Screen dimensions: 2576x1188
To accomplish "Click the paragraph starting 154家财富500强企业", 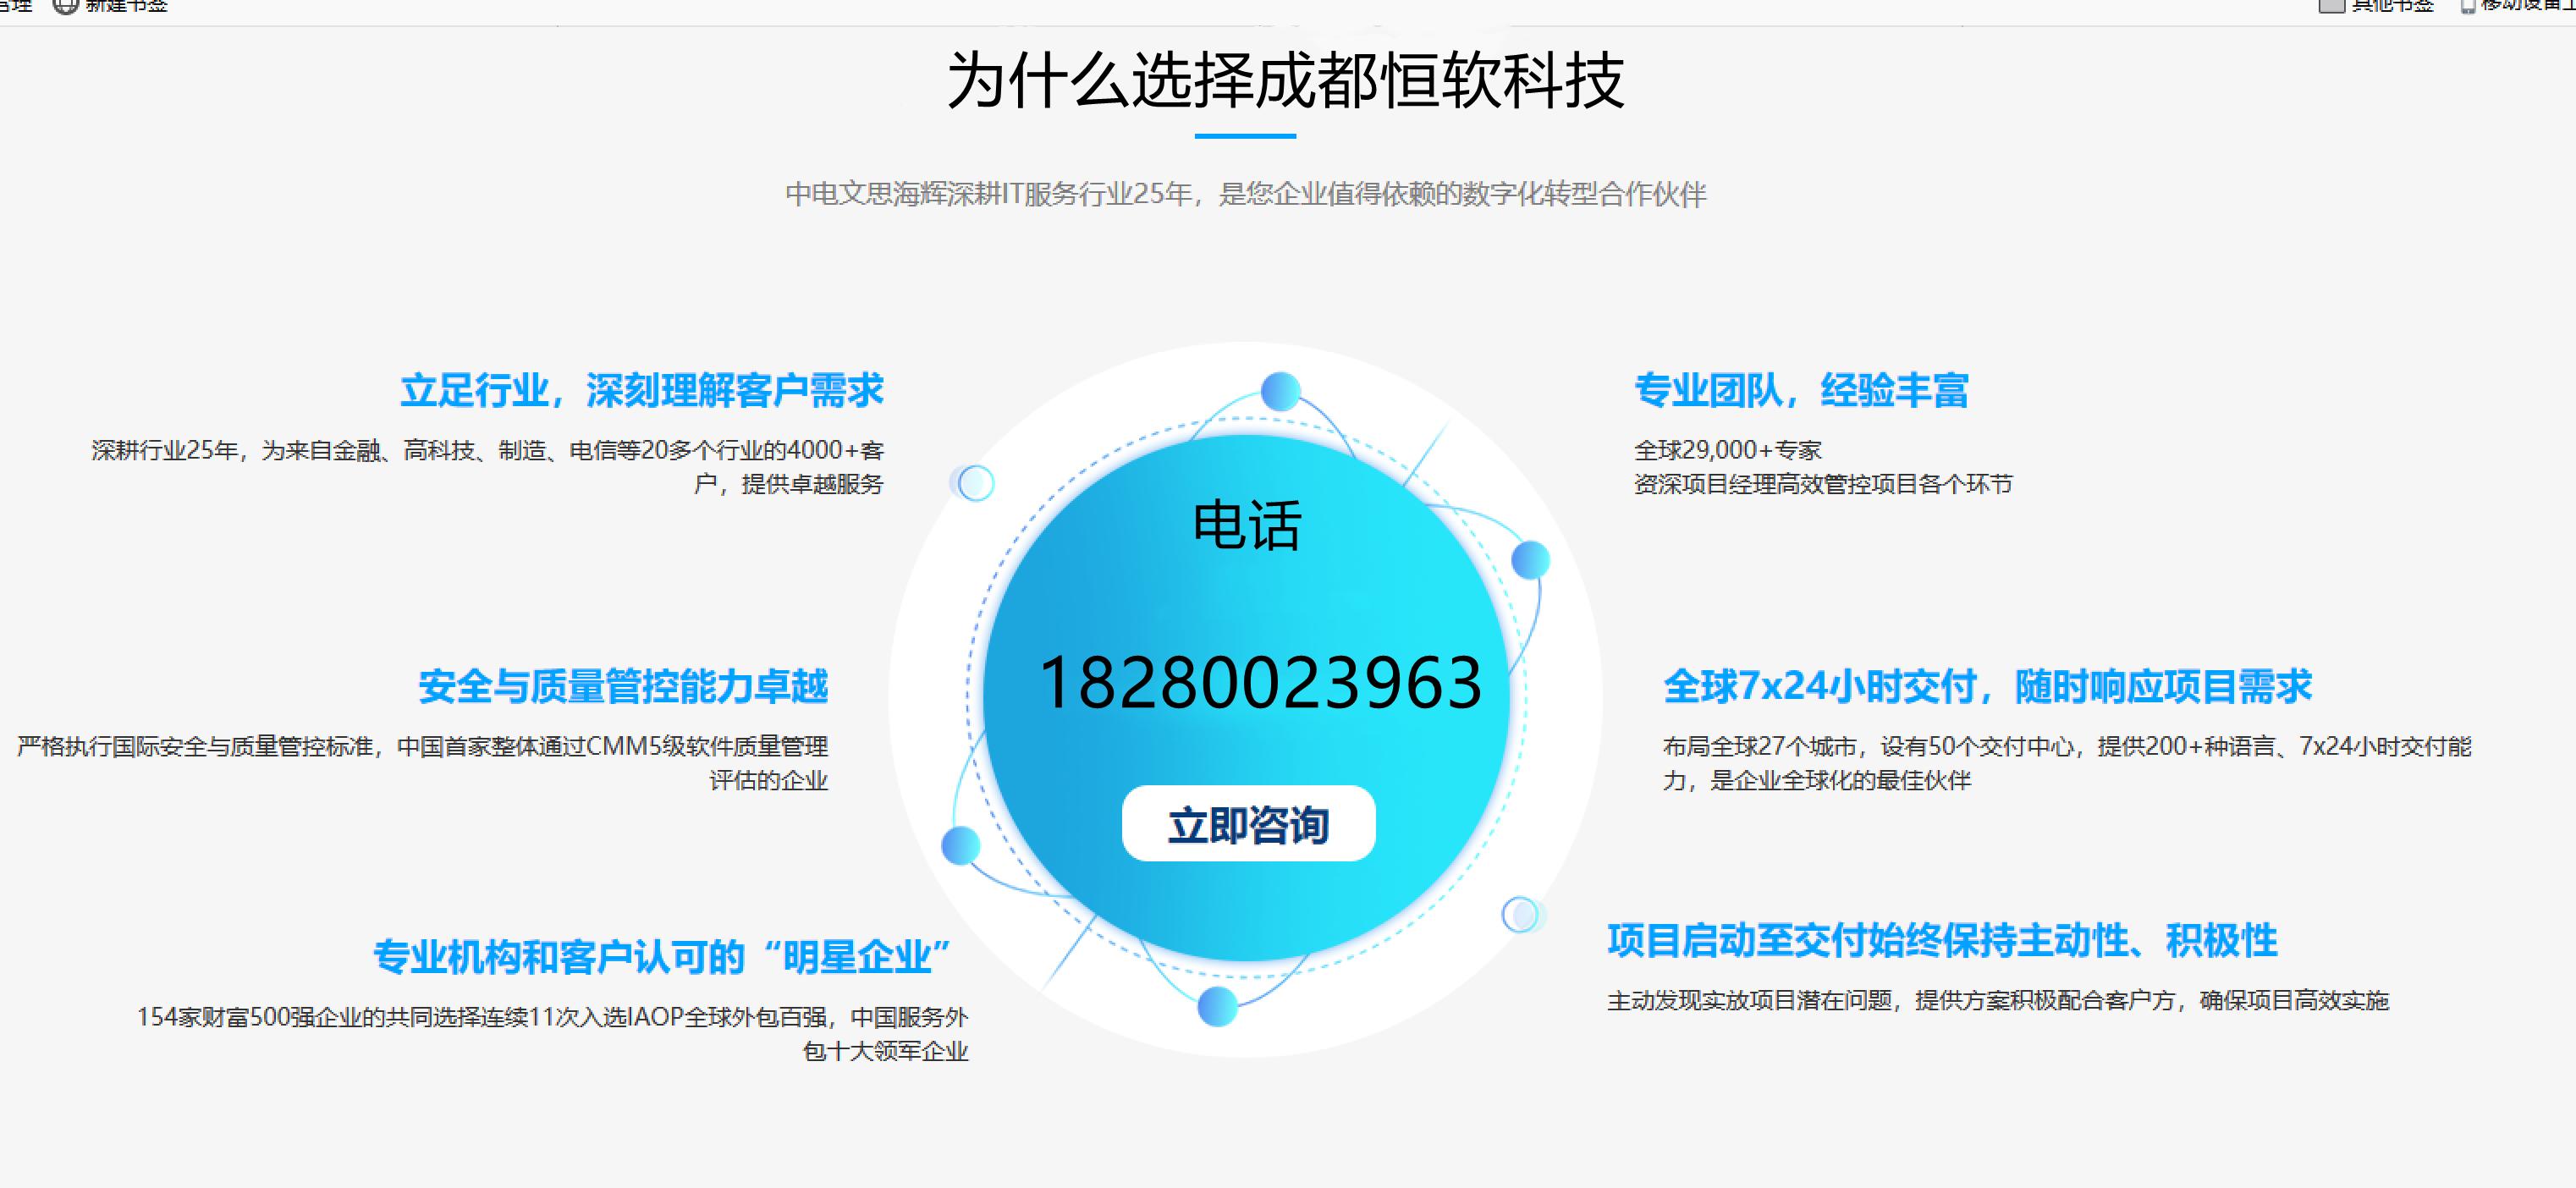I will click(x=552, y=1034).
